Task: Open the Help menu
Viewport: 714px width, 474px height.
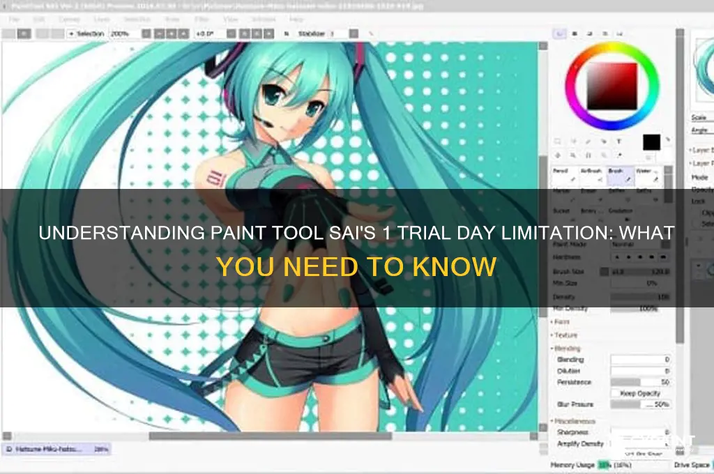Action: pos(296,20)
